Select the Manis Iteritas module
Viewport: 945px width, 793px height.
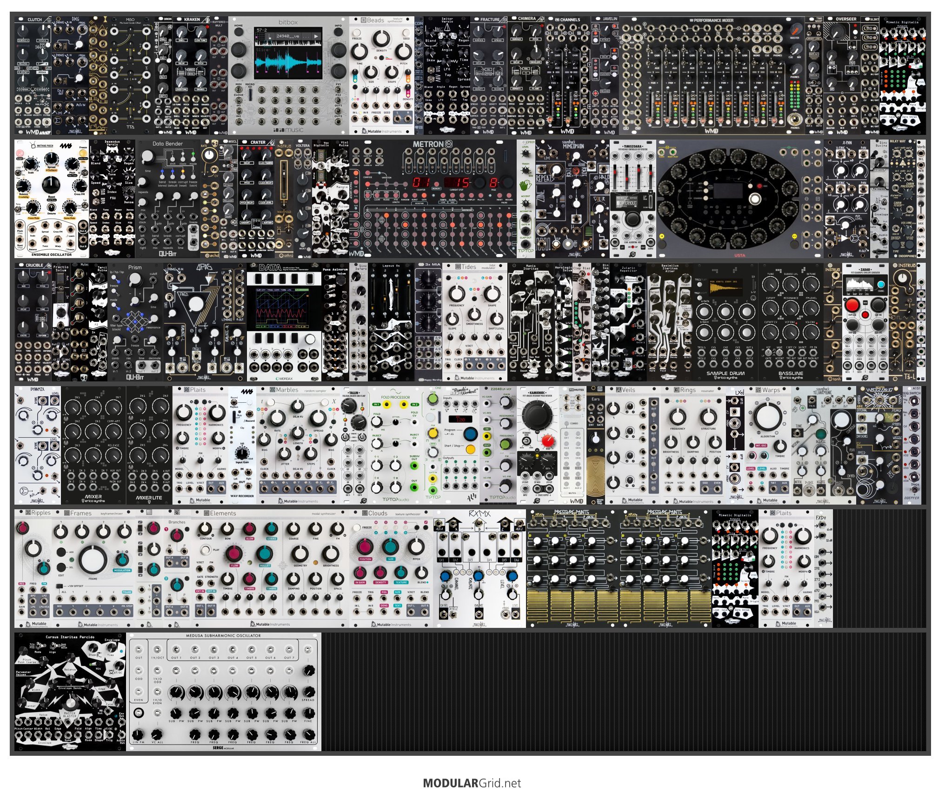[x=531, y=322]
